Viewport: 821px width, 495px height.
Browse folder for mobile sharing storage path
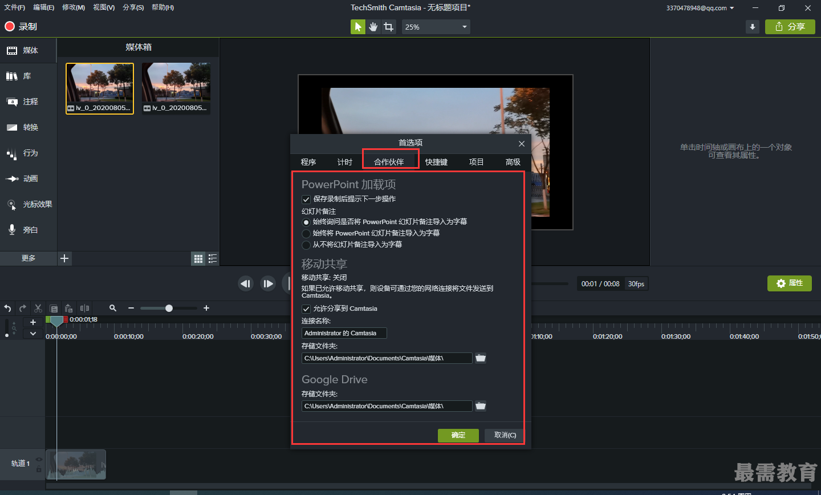click(x=481, y=358)
